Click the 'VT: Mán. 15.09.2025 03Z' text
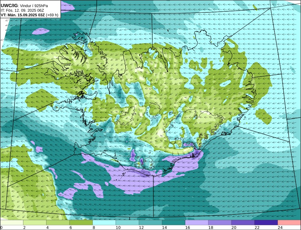Viewport: 301px width, 230px height. point(22,15)
